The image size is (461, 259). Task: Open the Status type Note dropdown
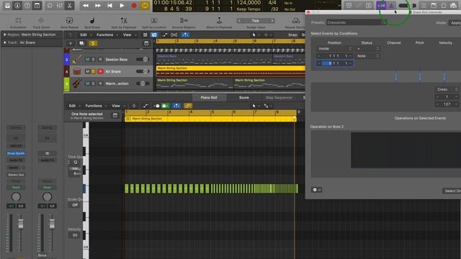367,56
